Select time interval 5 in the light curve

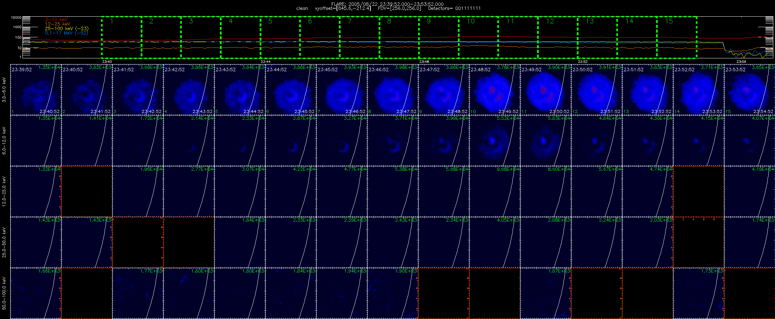pos(280,37)
